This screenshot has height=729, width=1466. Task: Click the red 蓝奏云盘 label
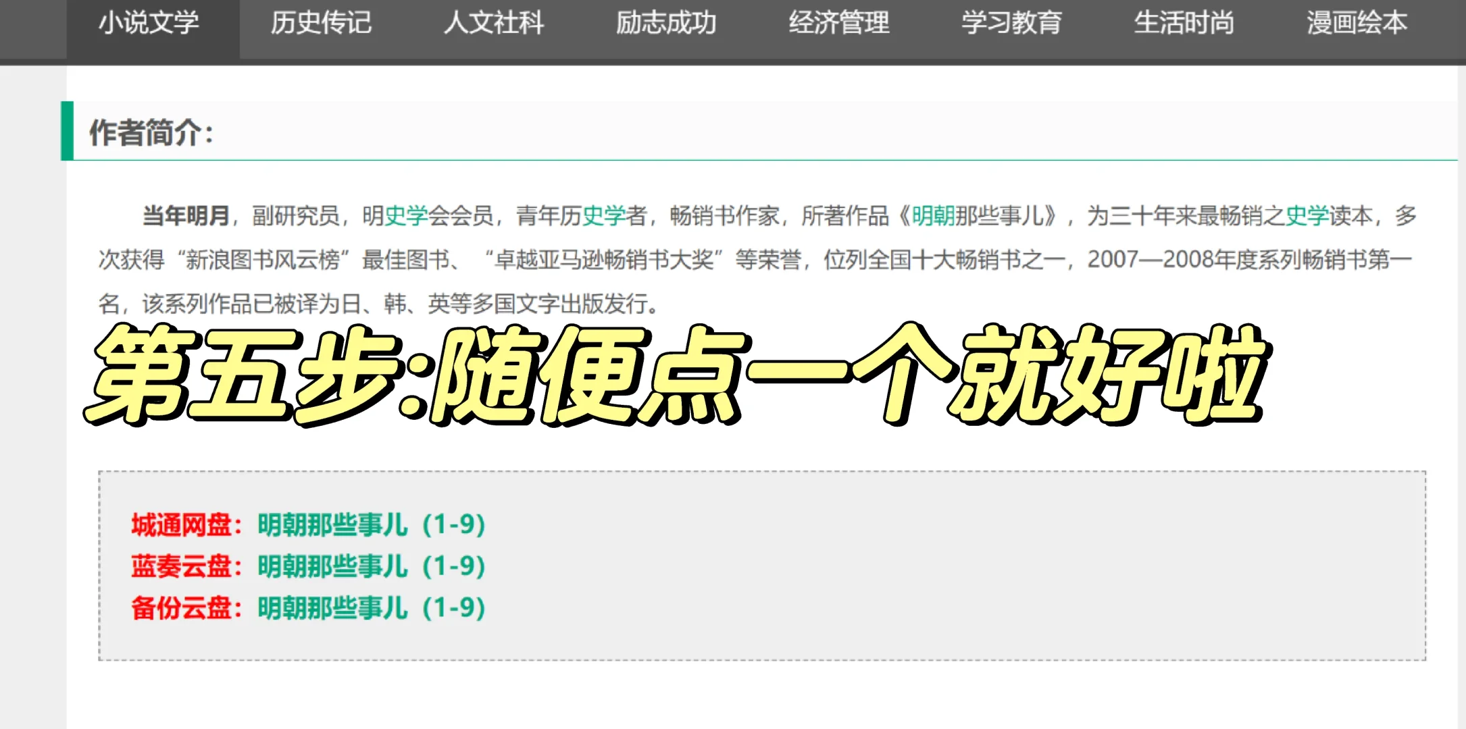(x=186, y=566)
